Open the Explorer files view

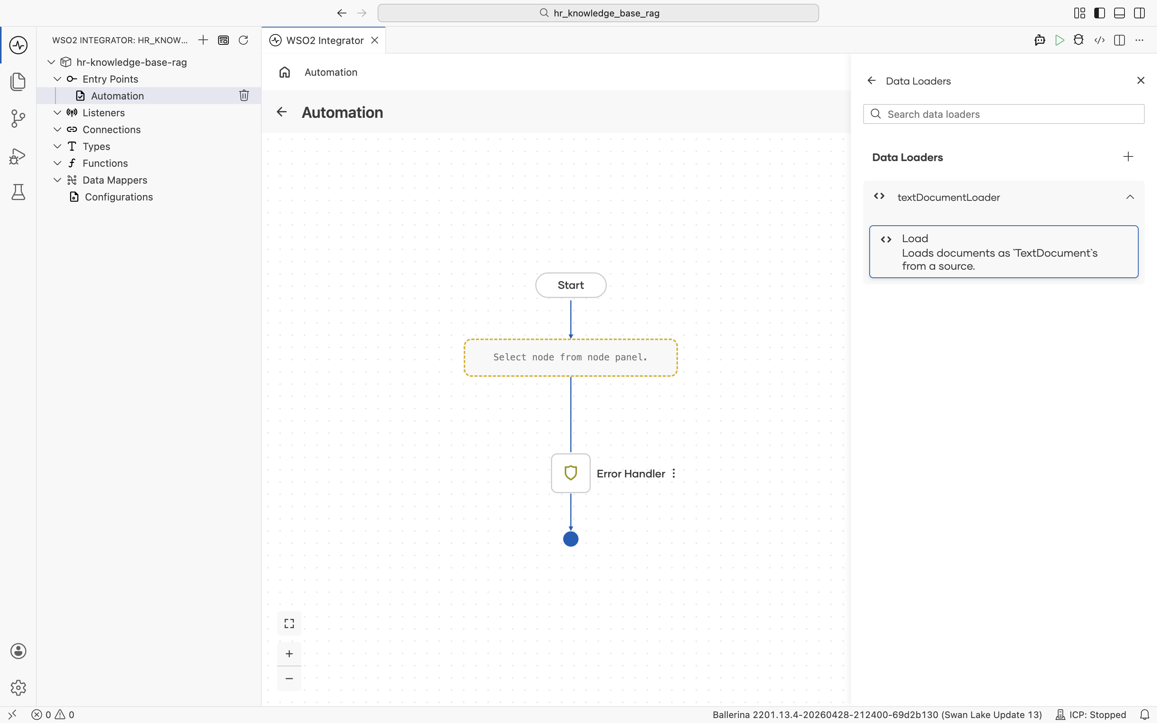point(18,82)
